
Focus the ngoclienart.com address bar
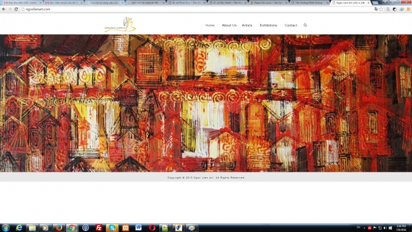[197, 9]
